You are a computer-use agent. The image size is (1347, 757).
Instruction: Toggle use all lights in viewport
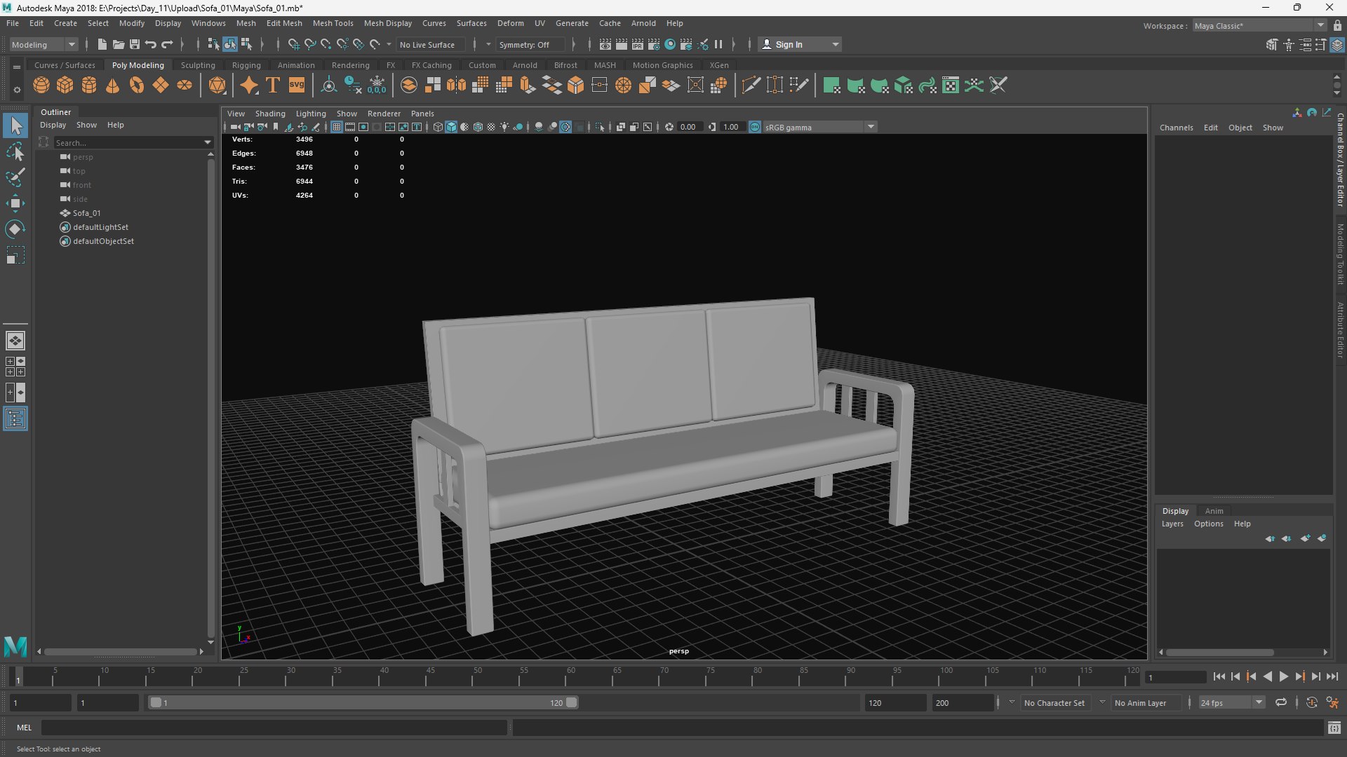pyautogui.click(x=504, y=127)
